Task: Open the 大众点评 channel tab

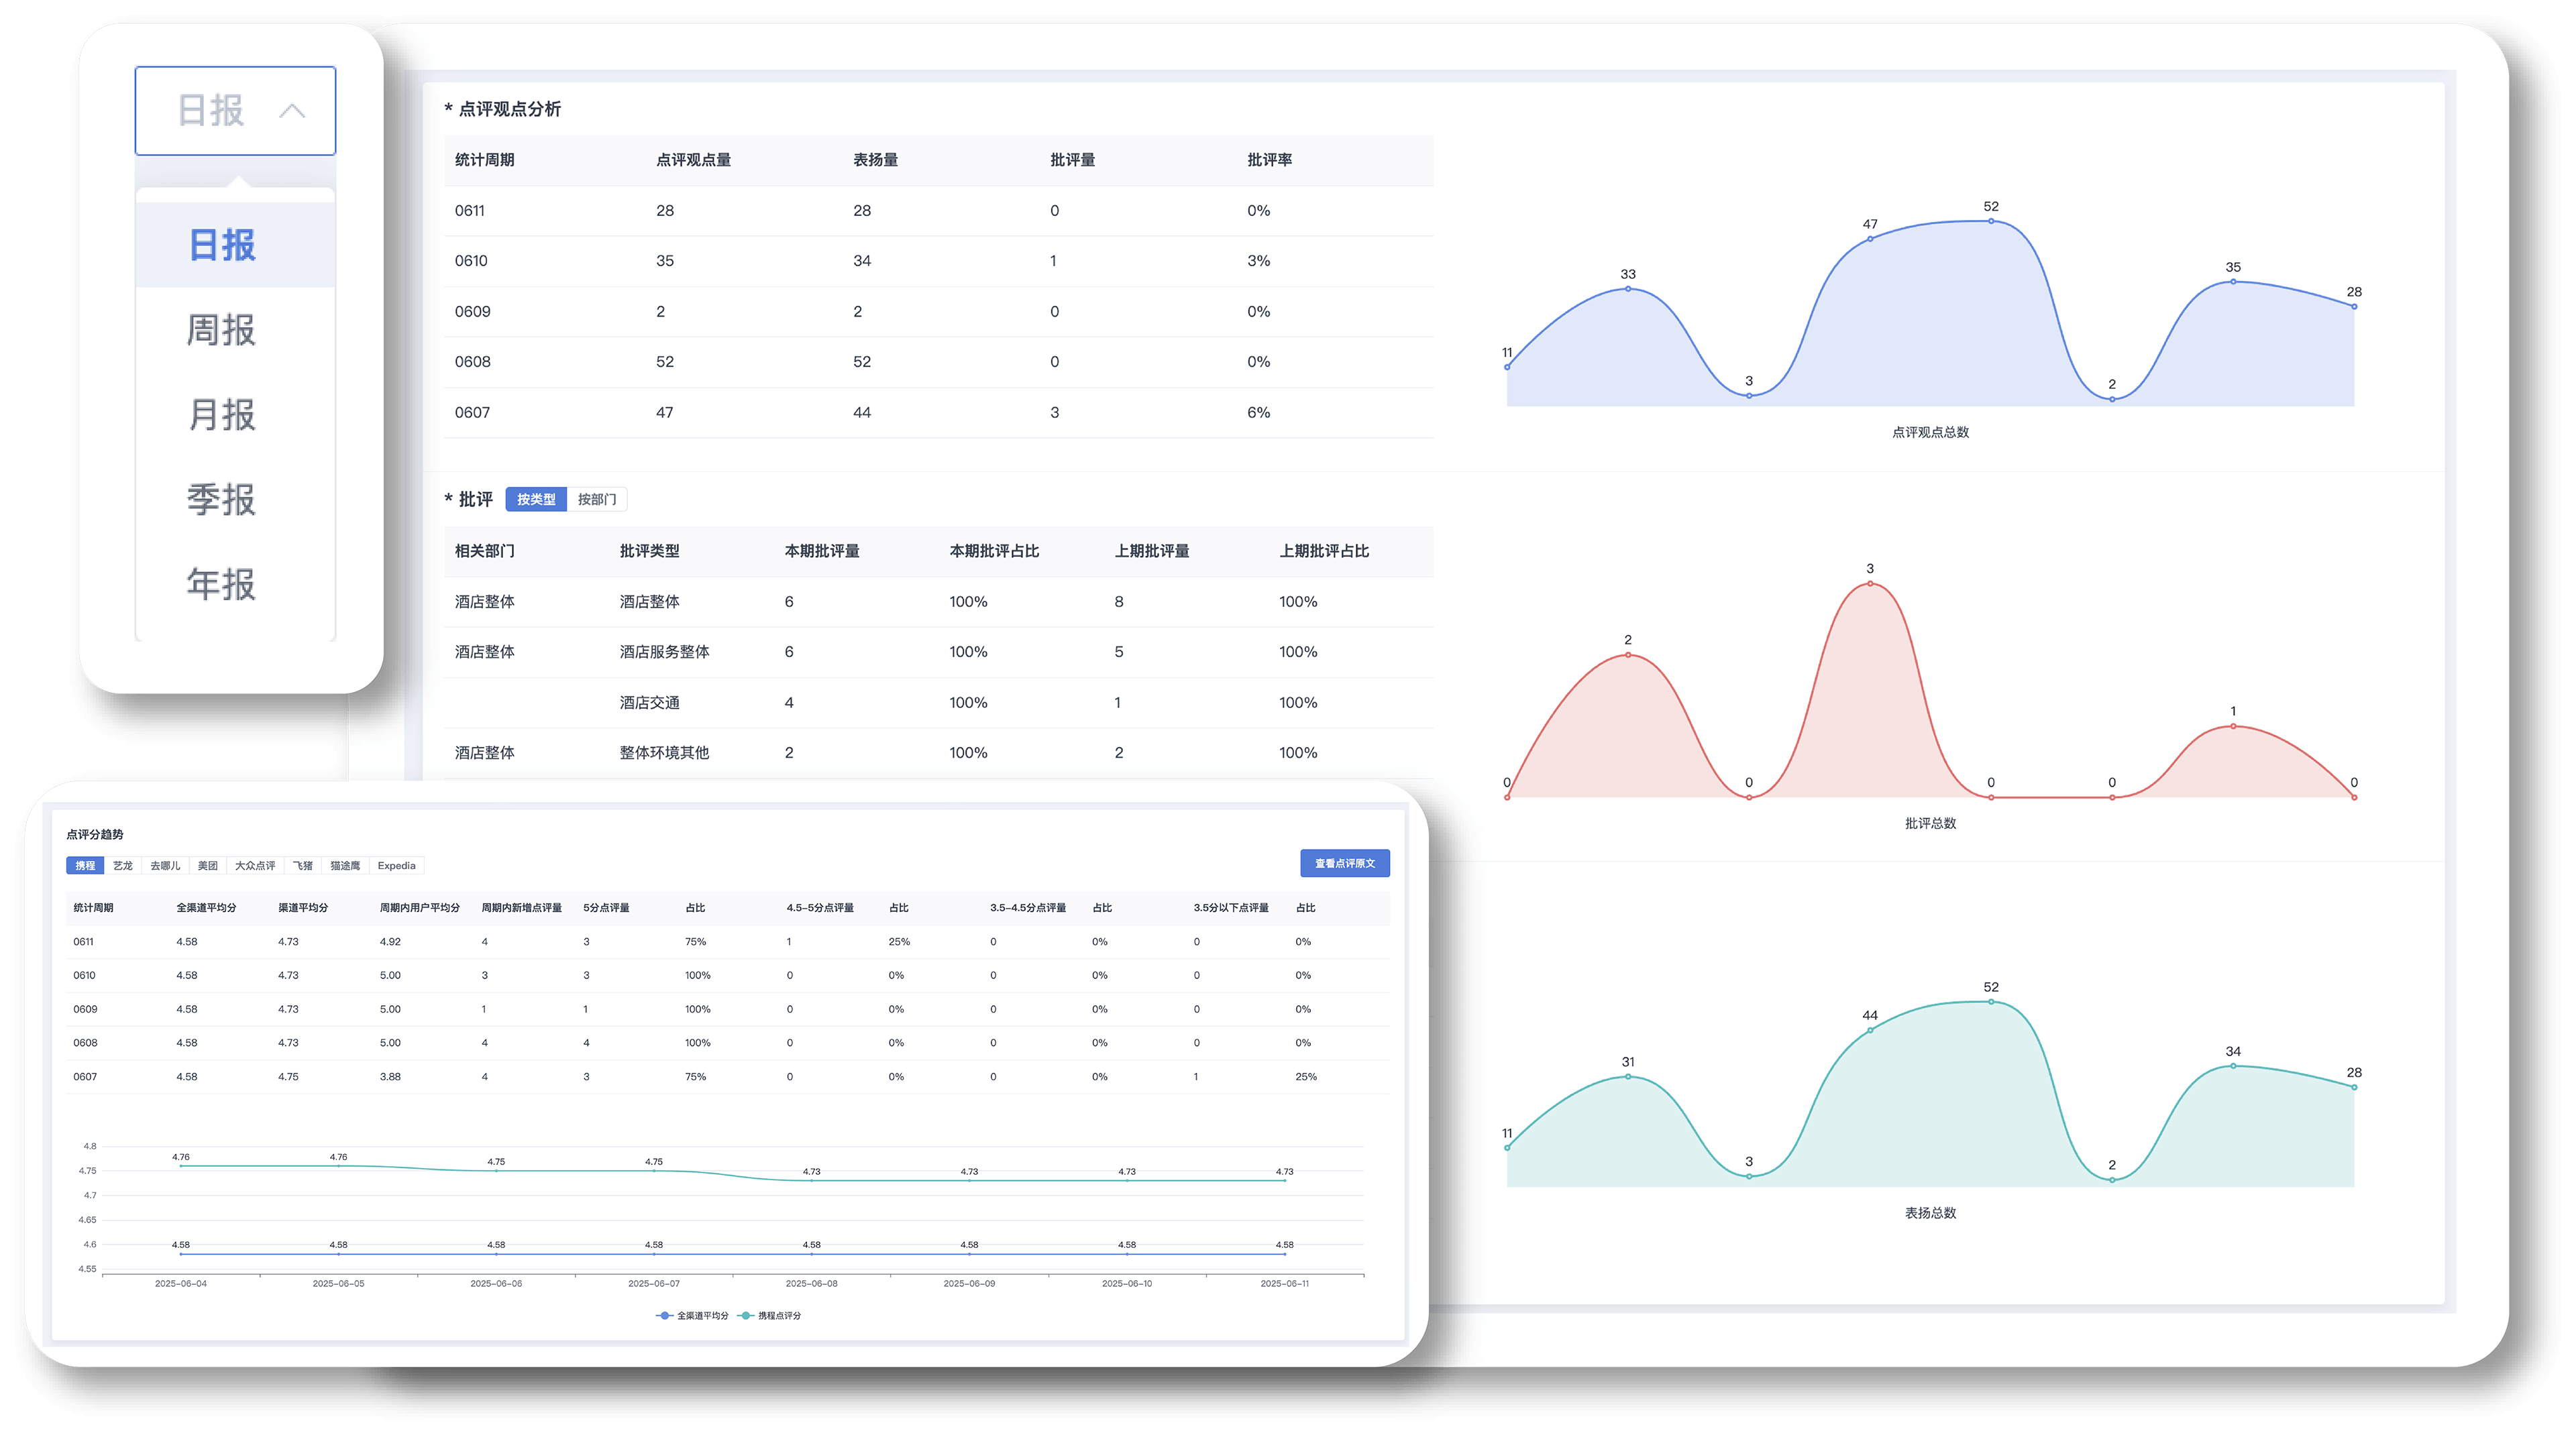Action: (255, 866)
